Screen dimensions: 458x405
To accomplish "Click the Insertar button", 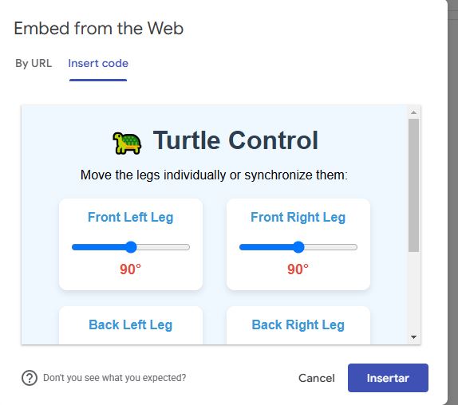I will tap(388, 378).
